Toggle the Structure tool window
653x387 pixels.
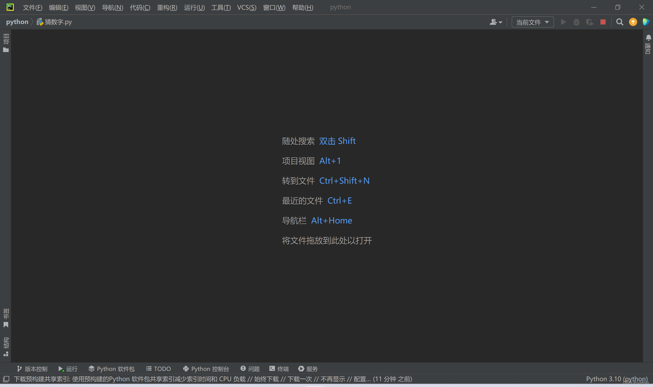tap(6, 346)
